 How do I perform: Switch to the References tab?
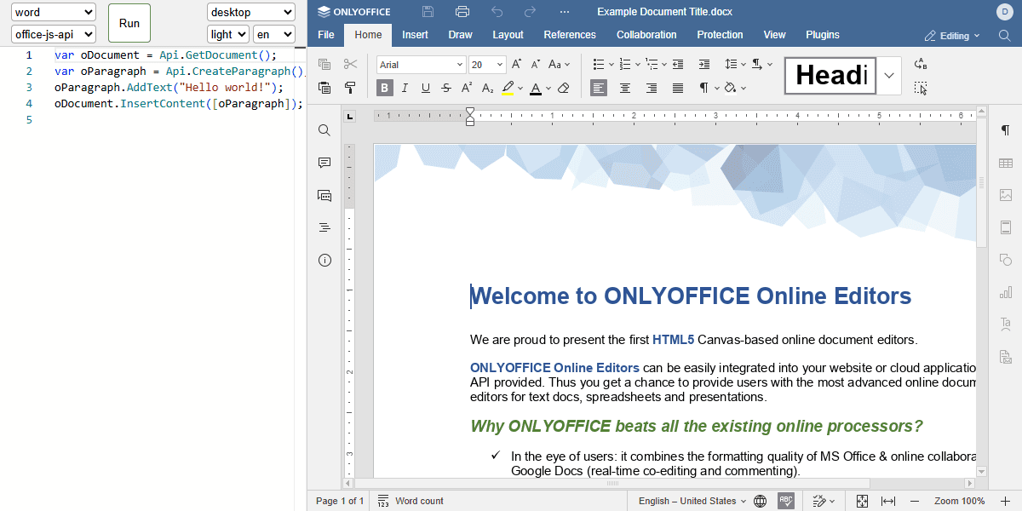pos(570,35)
